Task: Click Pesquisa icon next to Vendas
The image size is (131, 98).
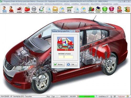Action: (x=77, y=10)
